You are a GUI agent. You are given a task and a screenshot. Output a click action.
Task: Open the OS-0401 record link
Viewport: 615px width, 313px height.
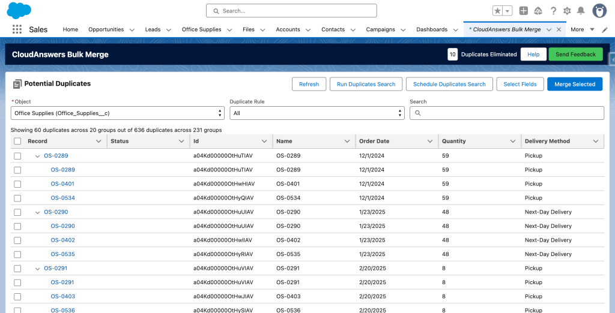pyautogui.click(x=62, y=183)
